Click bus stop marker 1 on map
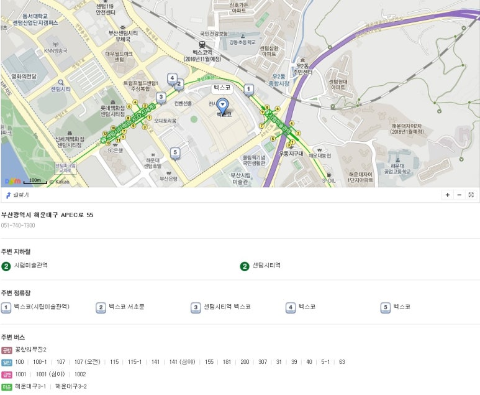 pyautogui.click(x=248, y=90)
